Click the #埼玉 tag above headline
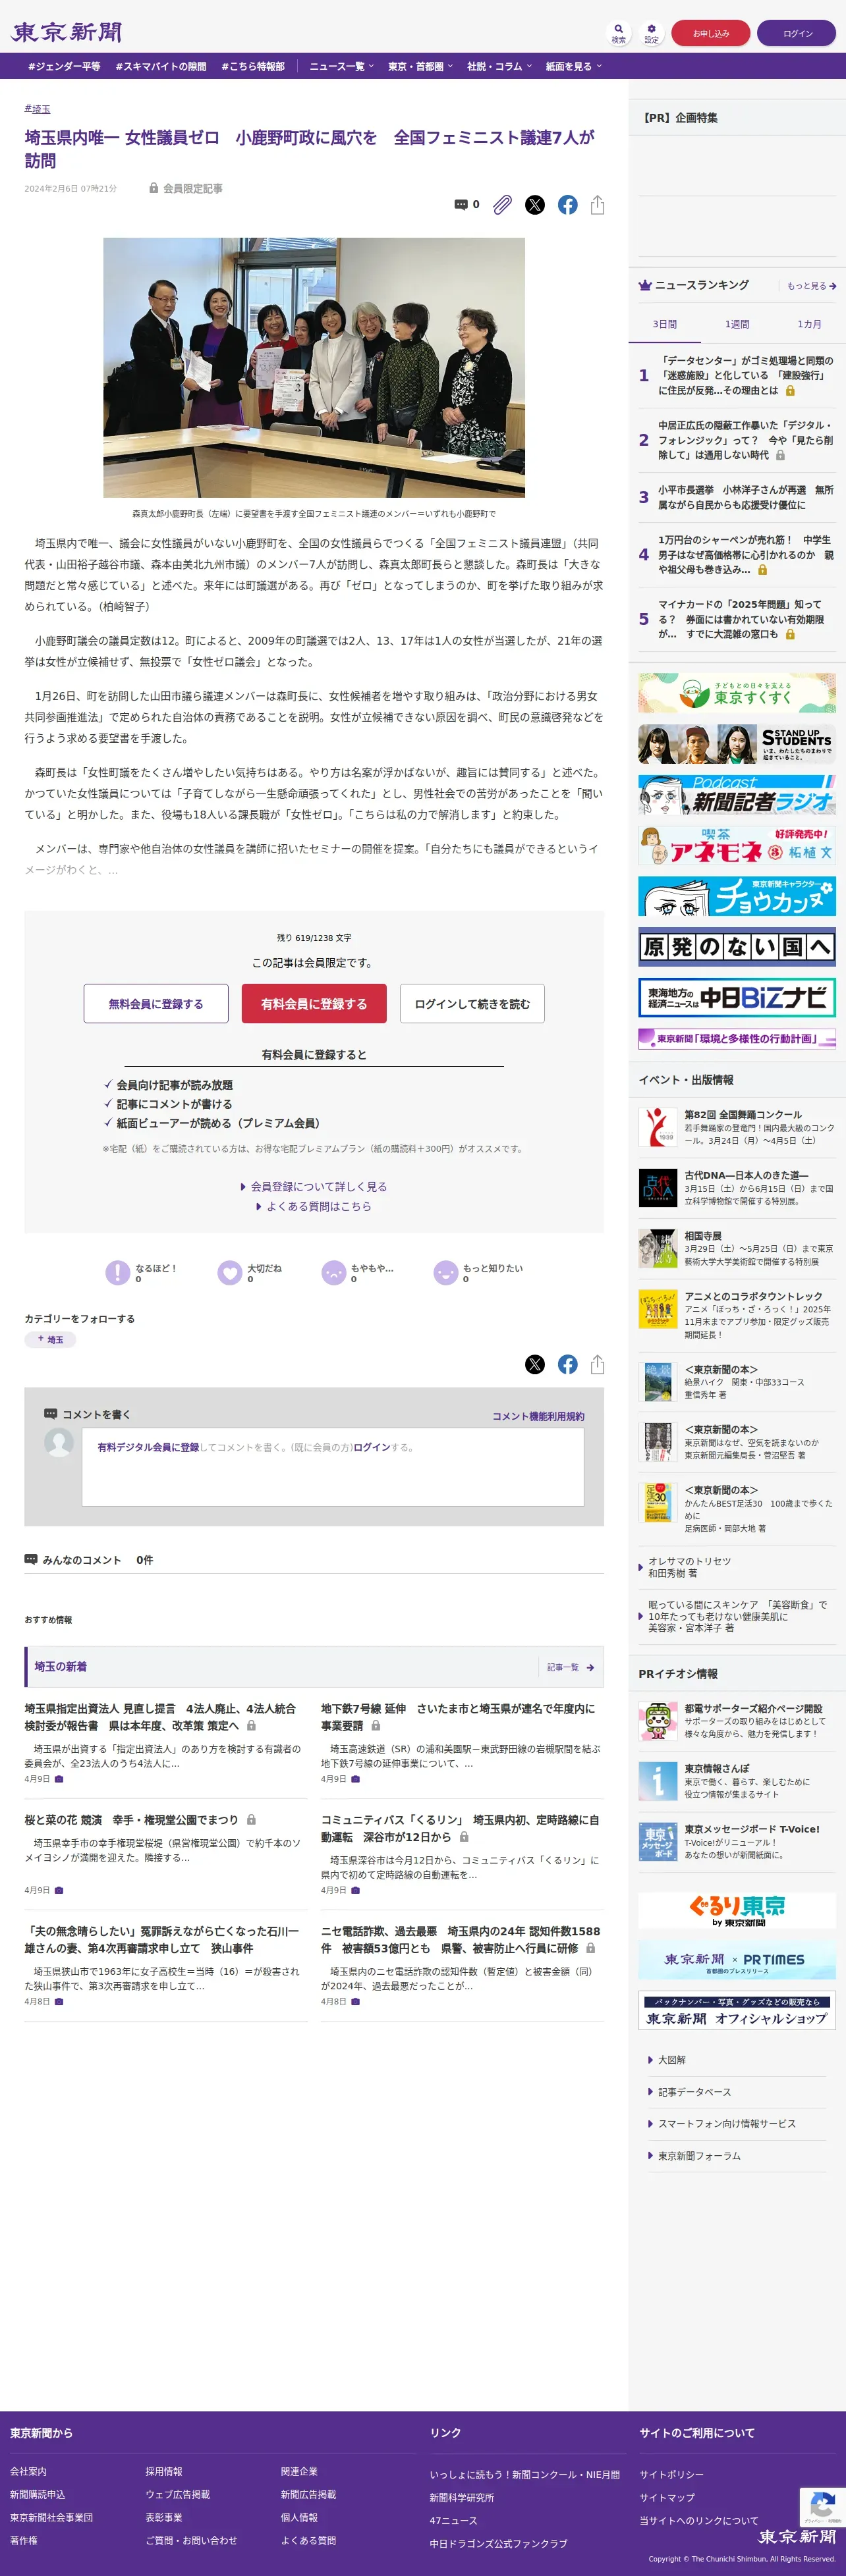 (x=37, y=109)
